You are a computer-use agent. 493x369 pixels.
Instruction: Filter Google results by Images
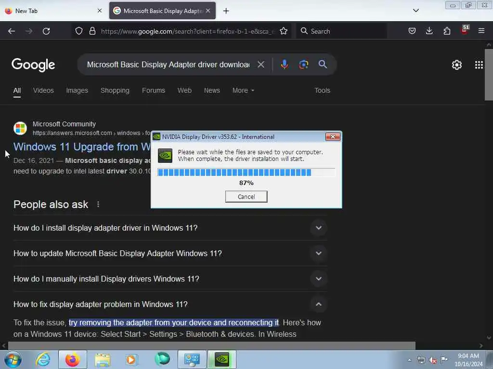(x=77, y=90)
